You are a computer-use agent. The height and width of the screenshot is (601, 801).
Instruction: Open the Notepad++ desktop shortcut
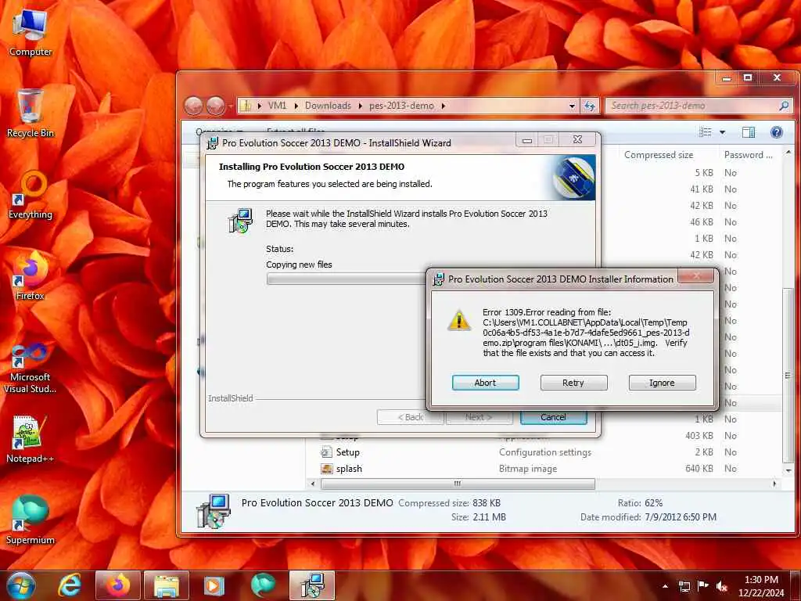[x=31, y=440]
